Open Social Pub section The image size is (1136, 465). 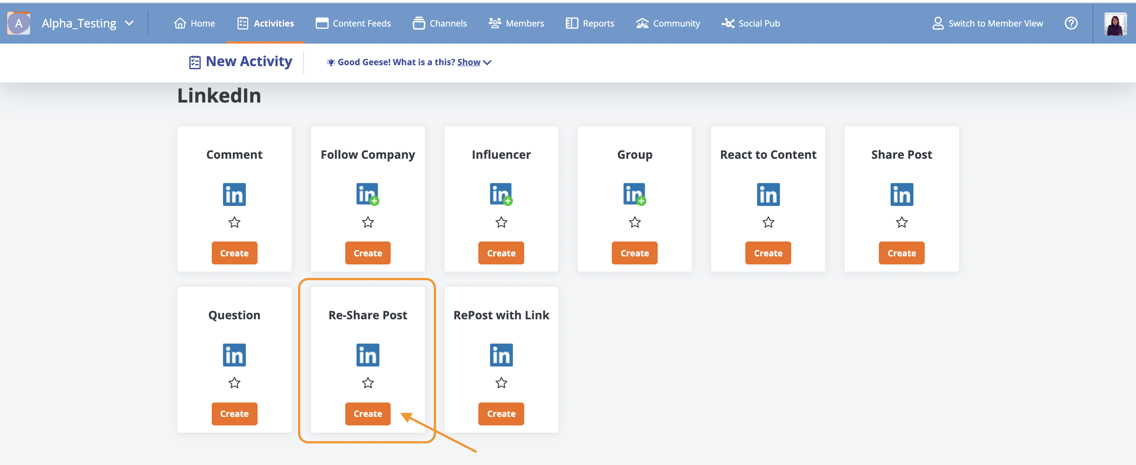coord(751,23)
